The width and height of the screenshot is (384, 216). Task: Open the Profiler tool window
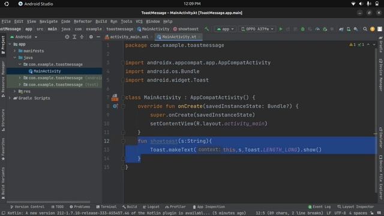coord(175,207)
